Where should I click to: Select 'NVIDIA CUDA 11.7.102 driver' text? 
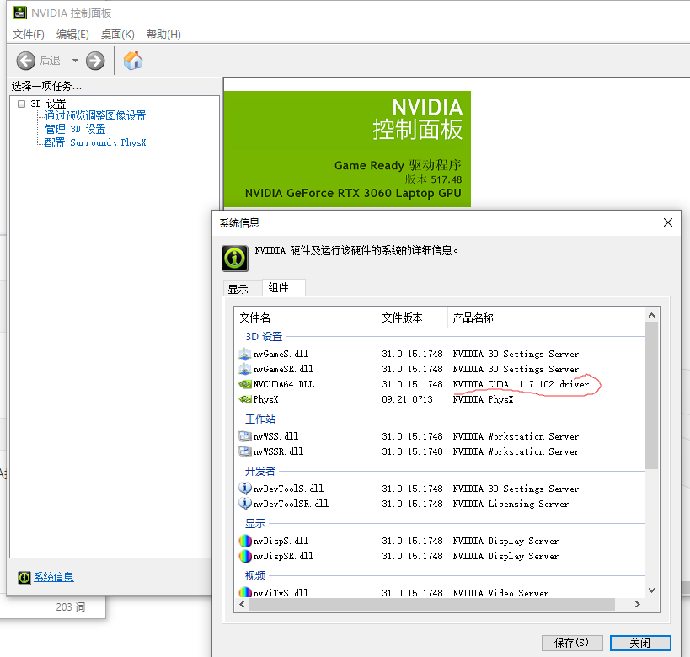point(521,384)
